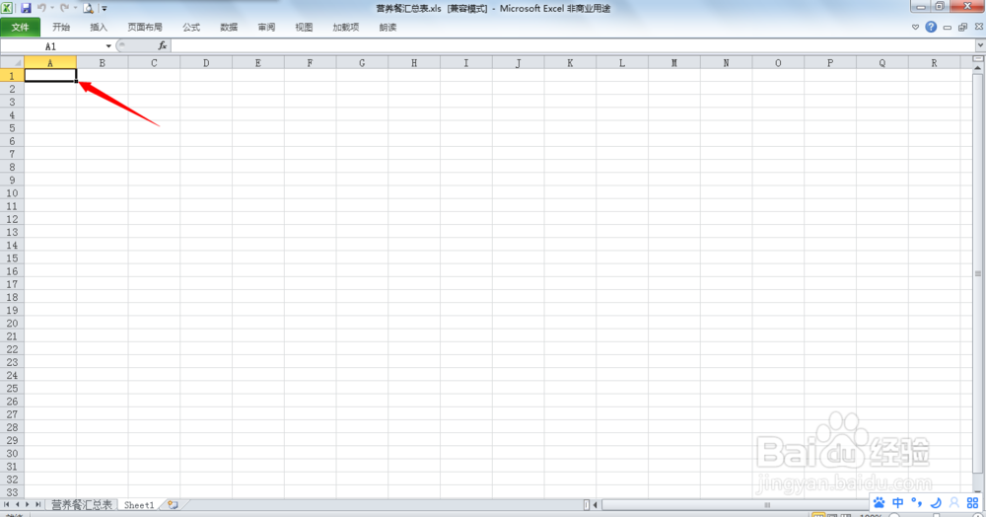Click Baidu IME paw icon

click(x=880, y=502)
